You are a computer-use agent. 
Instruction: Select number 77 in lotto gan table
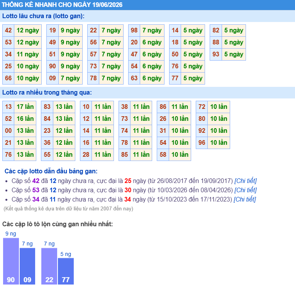(175, 78)
